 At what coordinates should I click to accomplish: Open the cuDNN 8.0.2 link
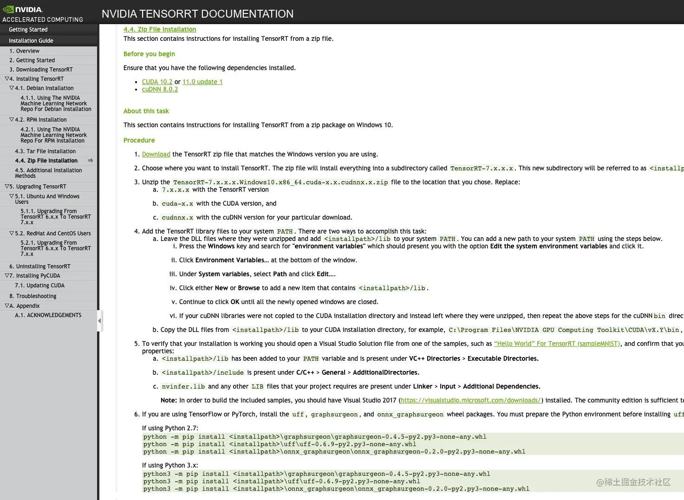pos(160,89)
